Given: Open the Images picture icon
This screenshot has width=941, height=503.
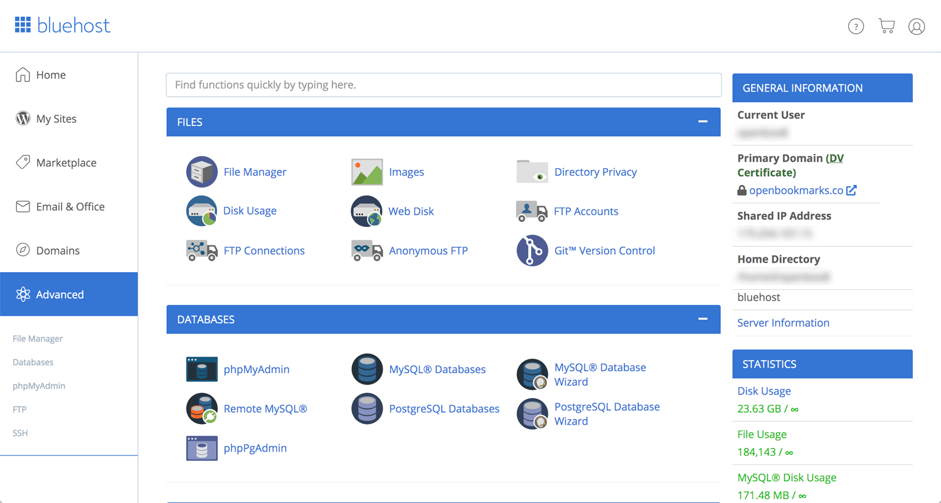Looking at the screenshot, I should tap(367, 172).
